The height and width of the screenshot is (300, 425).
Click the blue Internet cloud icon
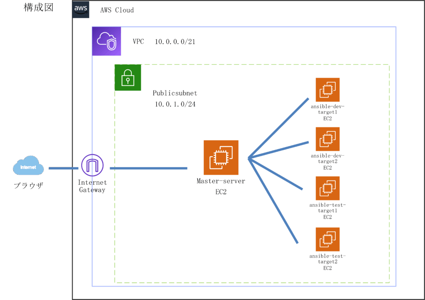(x=28, y=167)
